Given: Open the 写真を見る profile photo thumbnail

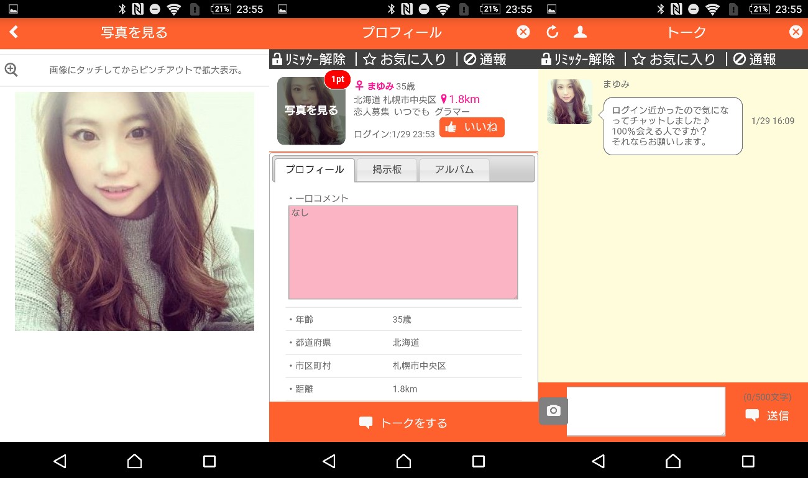Looking at the screenshot, I should [311, 110].
